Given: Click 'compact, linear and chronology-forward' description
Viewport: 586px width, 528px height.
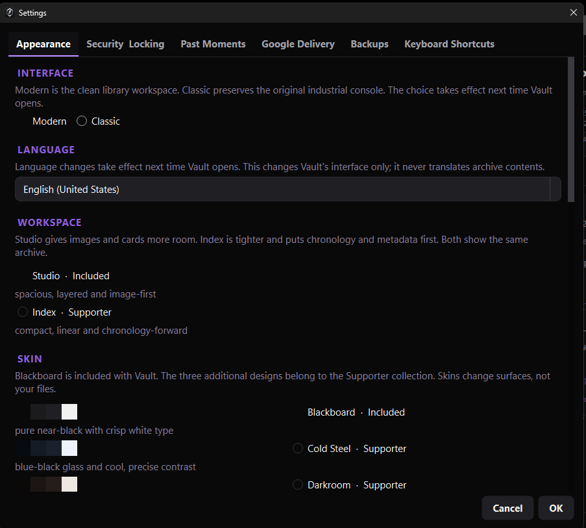Looking at the screenshot, I should (101, 331).
